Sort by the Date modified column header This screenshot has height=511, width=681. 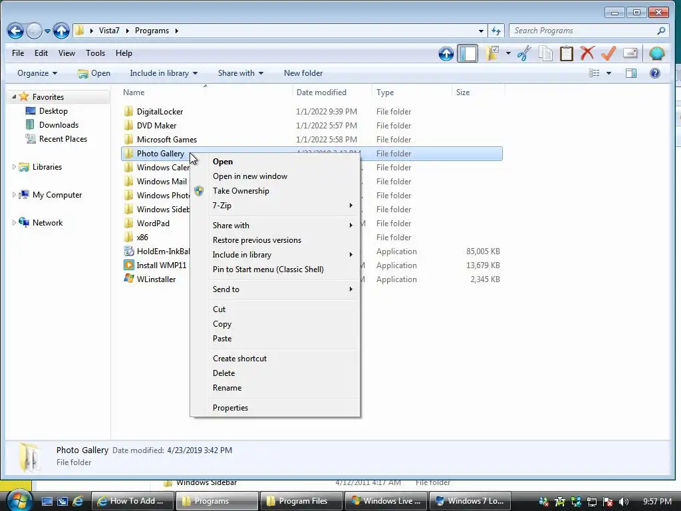(x=332, y=92)
